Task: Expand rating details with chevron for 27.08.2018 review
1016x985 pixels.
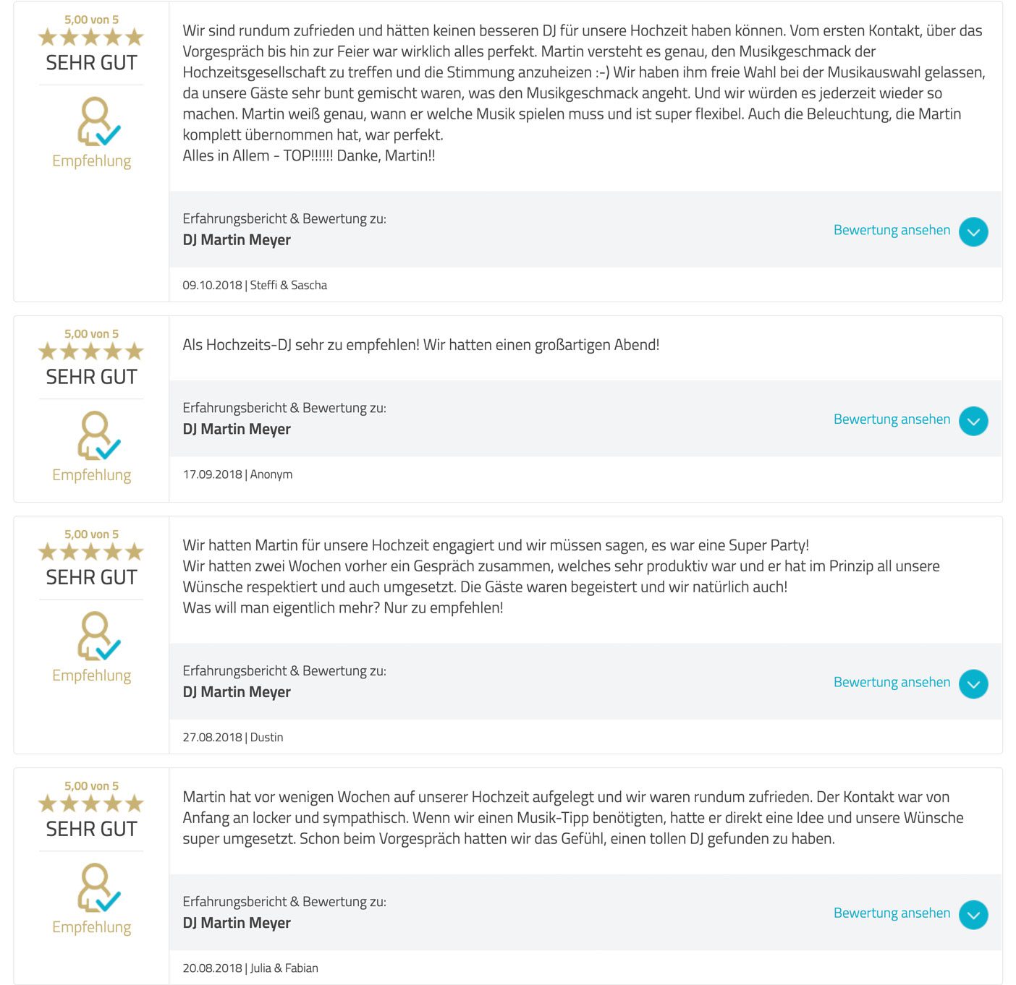Action: [x=973, y=684]
